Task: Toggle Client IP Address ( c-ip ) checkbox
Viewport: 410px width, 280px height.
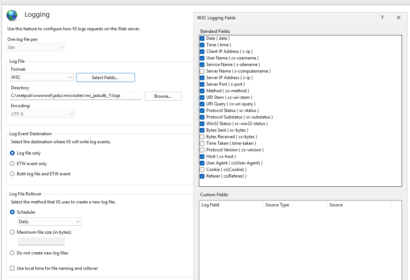Action: (202, 51)
